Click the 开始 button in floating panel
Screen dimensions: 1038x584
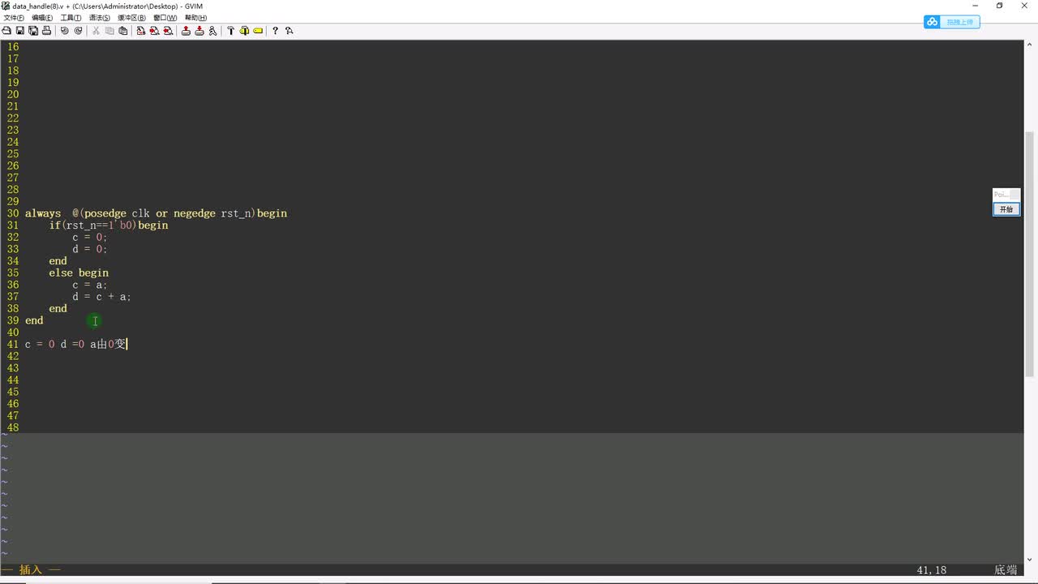tap(1006, 209)
